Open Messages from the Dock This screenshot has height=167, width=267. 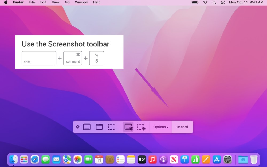45,160
